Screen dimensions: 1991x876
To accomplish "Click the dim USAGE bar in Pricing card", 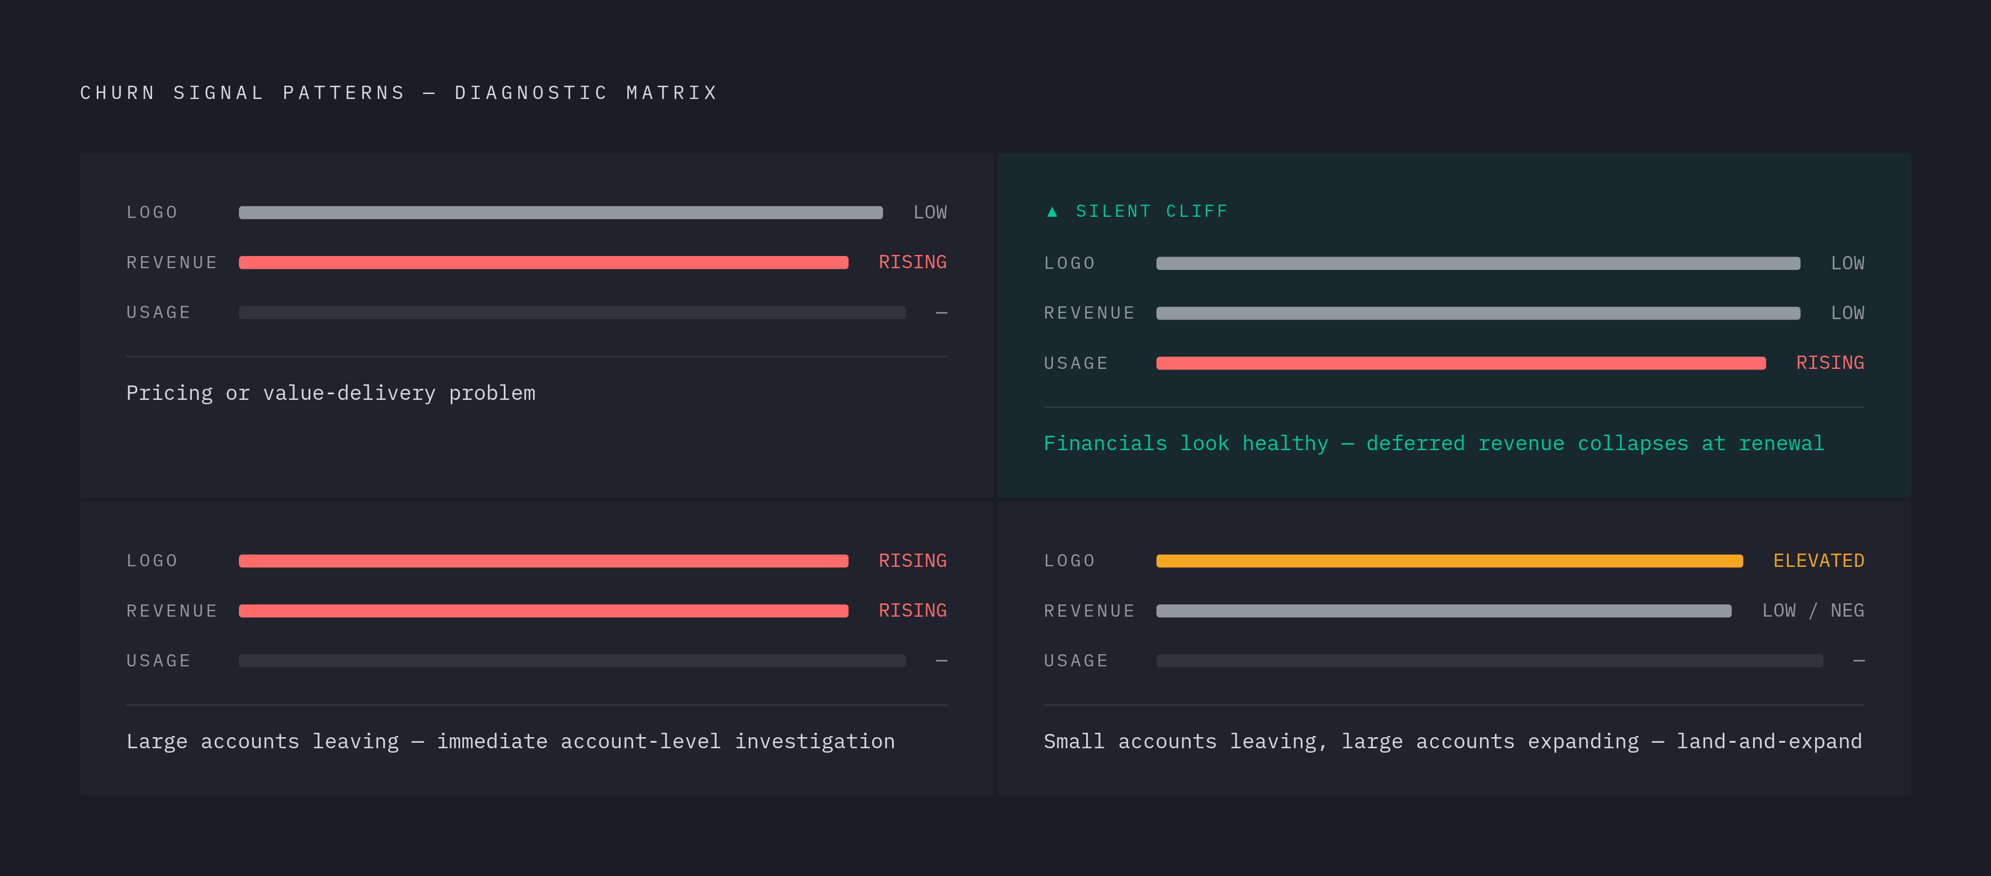I will (572, 312).
